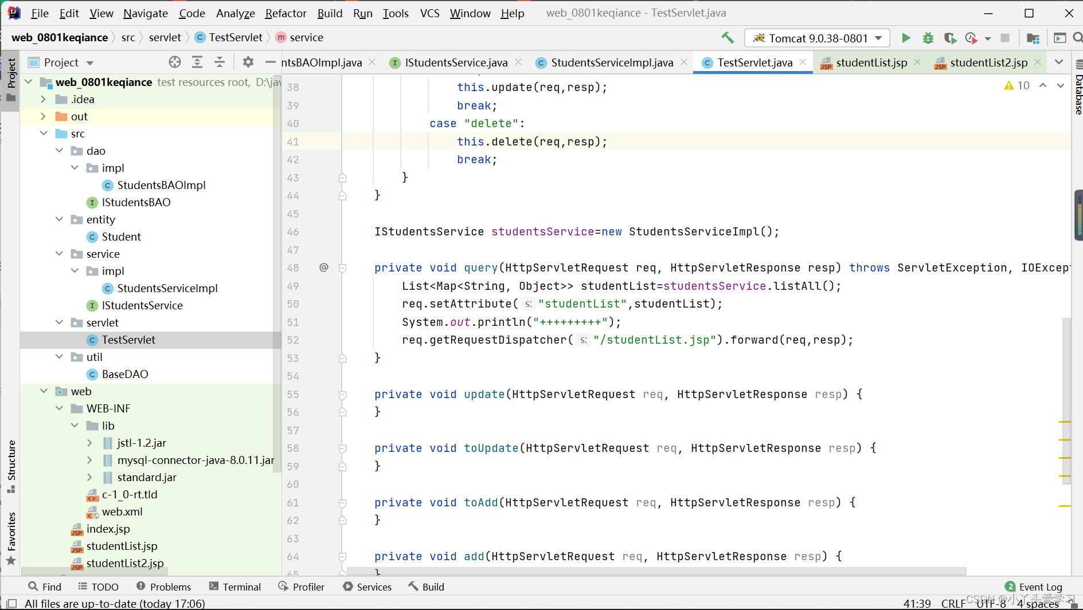Close the studentList.jsp tab
The width and height of the screenshot is (1083, 610).
(917, 62)
